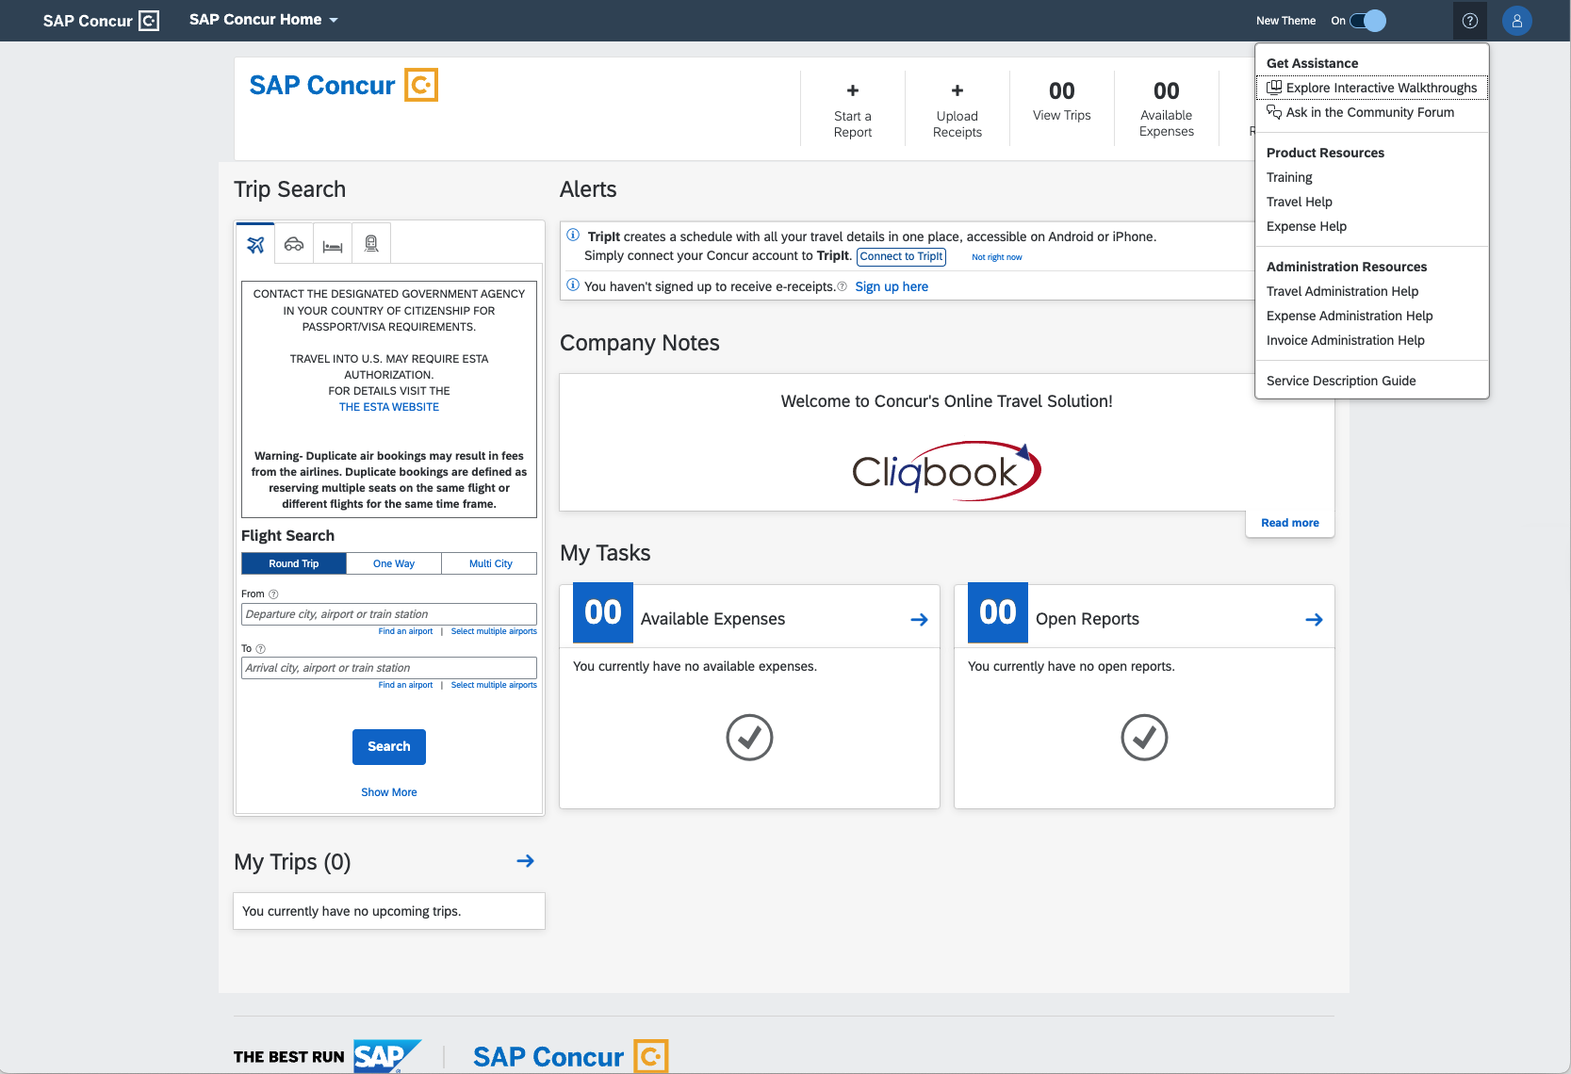Open Expense Administration Help menu item
This screenshot has width=1571, height=1074.
pyautogui.click(x=1349, y=316)
